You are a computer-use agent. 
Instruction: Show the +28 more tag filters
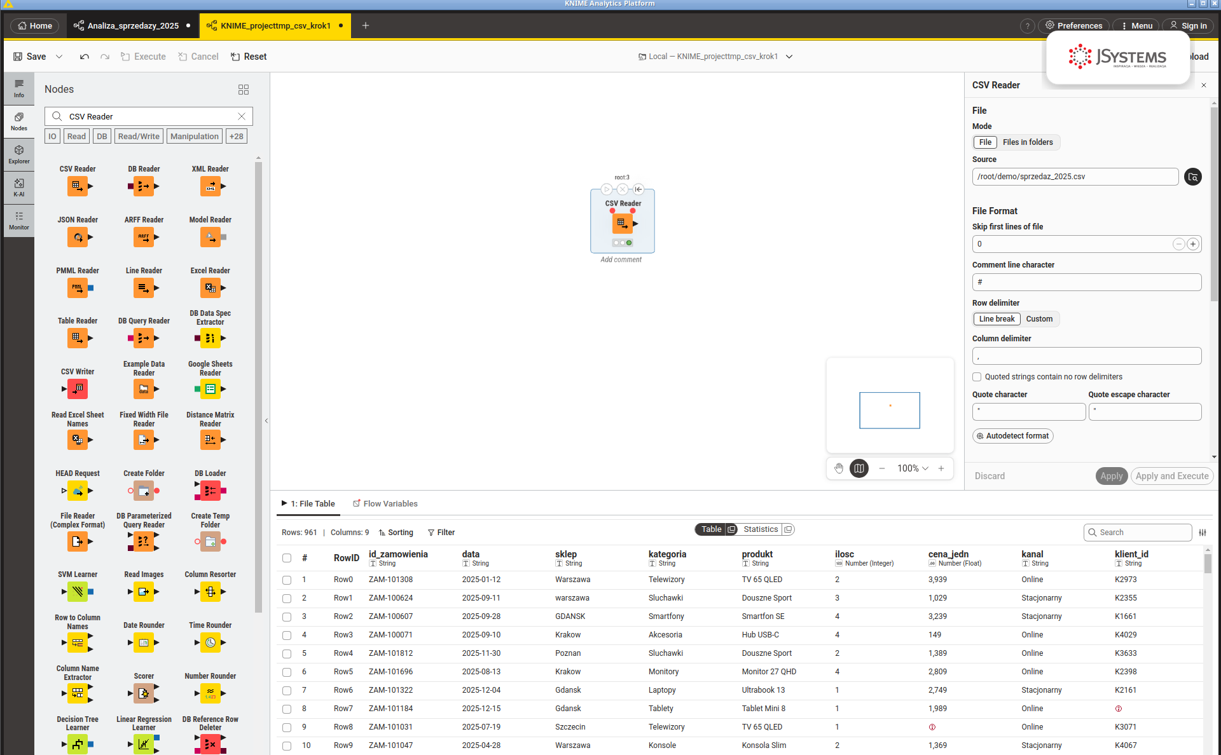237,136
